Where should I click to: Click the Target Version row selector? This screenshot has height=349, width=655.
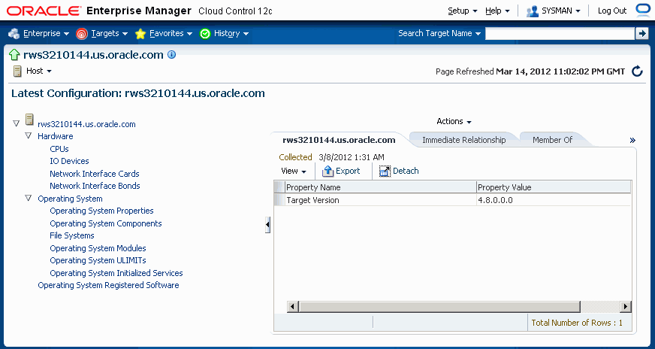[279, 200]
